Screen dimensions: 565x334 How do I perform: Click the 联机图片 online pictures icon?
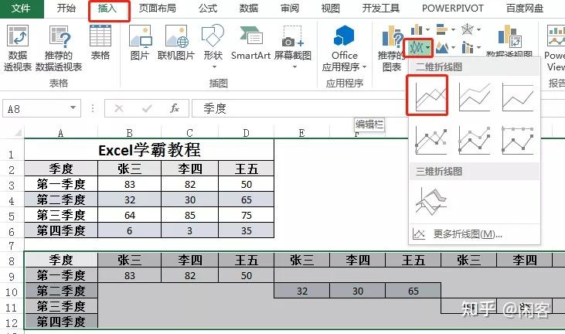point(176,43)
